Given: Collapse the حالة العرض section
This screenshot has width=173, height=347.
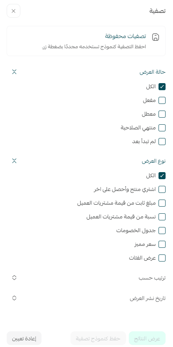Looking at the screenshot, I should tap(14, 72).
